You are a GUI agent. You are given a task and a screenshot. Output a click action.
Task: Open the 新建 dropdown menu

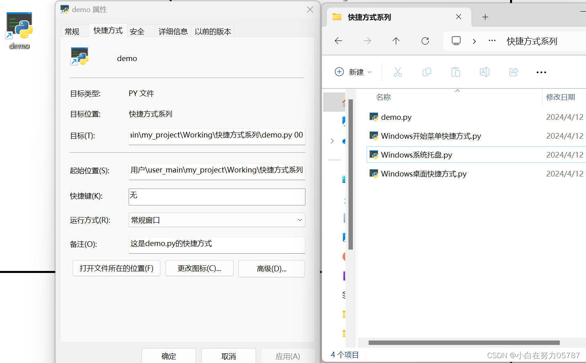pos(353,72)
